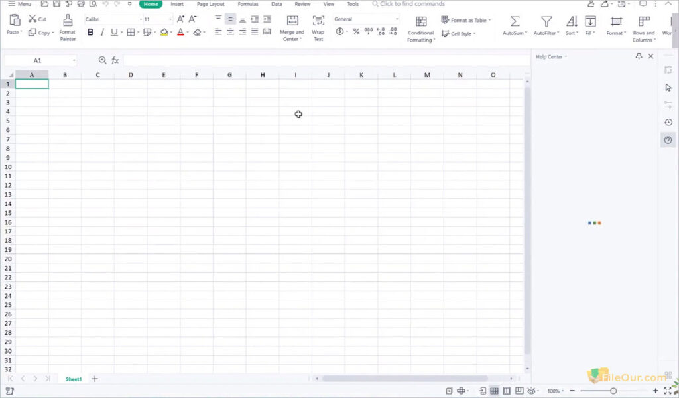This screenshot has width=679, height=398.
Task: Open the font size dropdown
Action: (169, 19)
